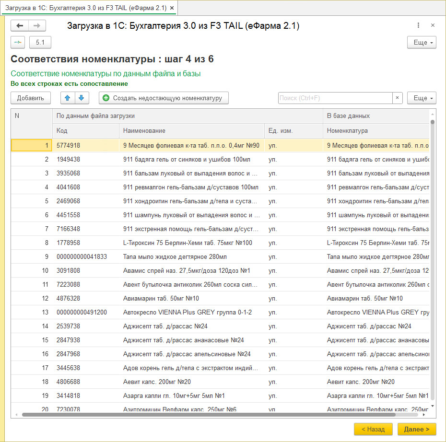Open the top Еще dropdown menu
Viewport: 446px width, 442px height.
click(x=422, y=42)
